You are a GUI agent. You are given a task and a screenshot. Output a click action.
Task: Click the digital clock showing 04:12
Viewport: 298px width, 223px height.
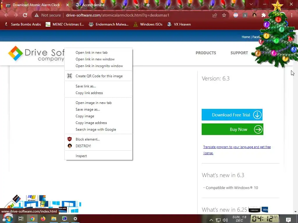coord(265,219)
